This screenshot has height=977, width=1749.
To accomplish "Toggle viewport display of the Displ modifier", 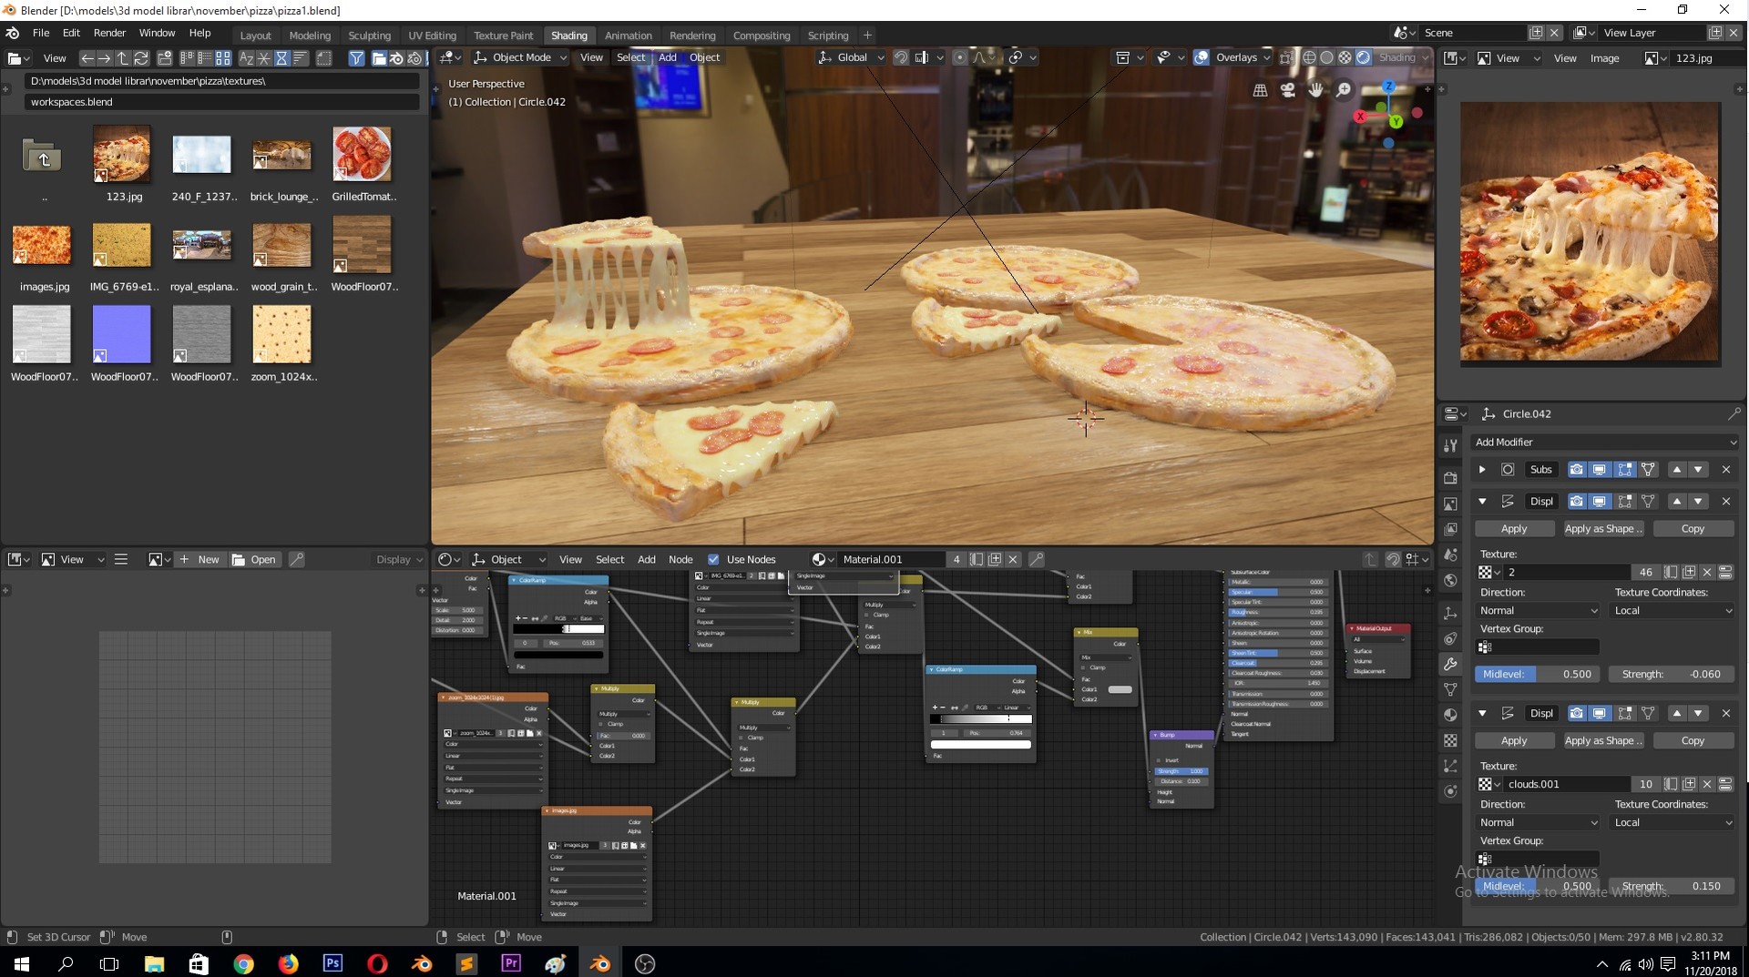I will click(1599, 501).
